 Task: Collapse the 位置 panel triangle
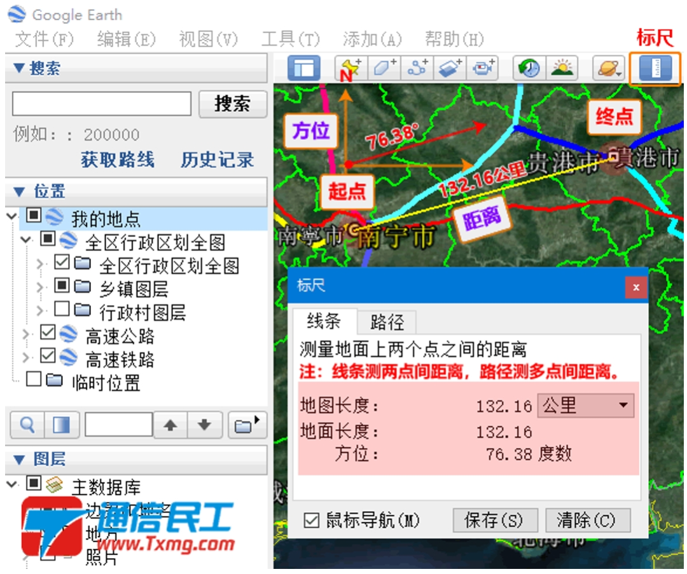pos(19,192)
